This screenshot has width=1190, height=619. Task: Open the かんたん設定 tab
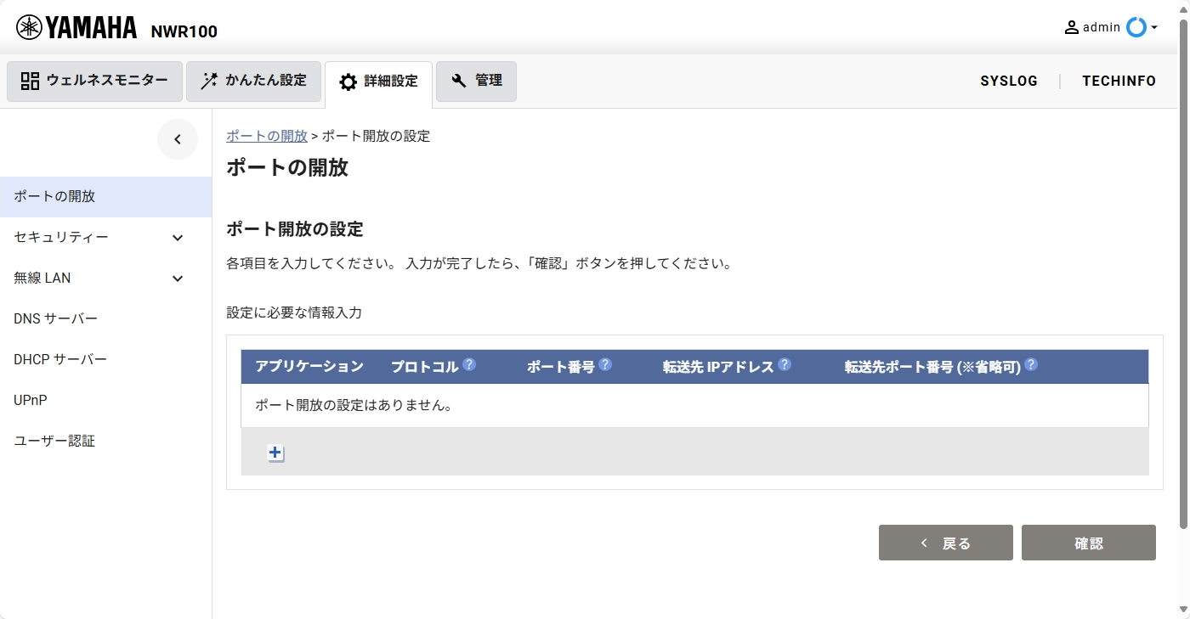(x=253, y=82)
